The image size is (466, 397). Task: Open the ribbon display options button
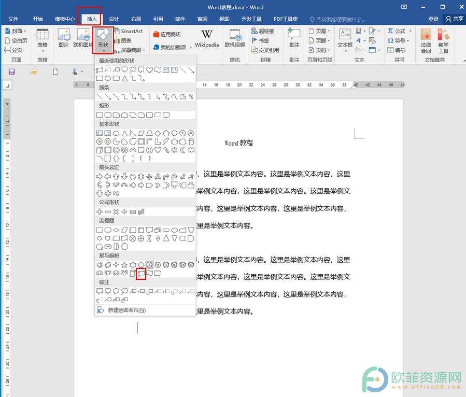(x=404, y=7)
